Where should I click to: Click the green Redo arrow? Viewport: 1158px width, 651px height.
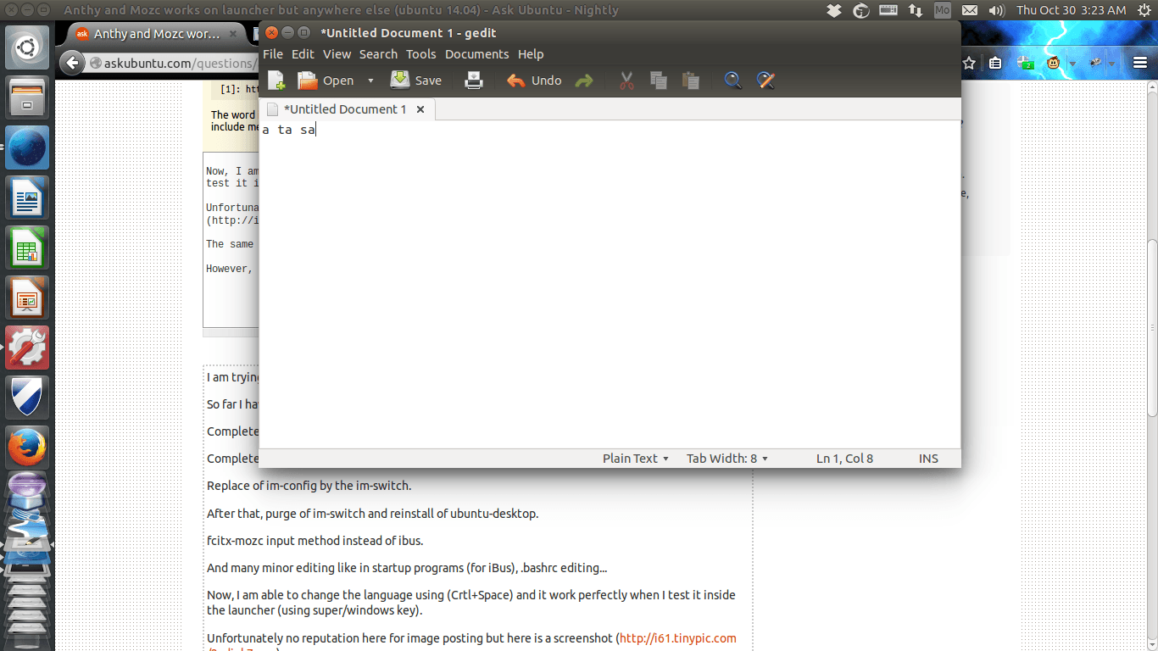pyautogui.click(x=584, y=81)
